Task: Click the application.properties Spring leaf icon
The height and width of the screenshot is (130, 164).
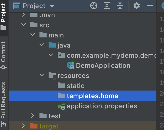Action: point(61,106)
